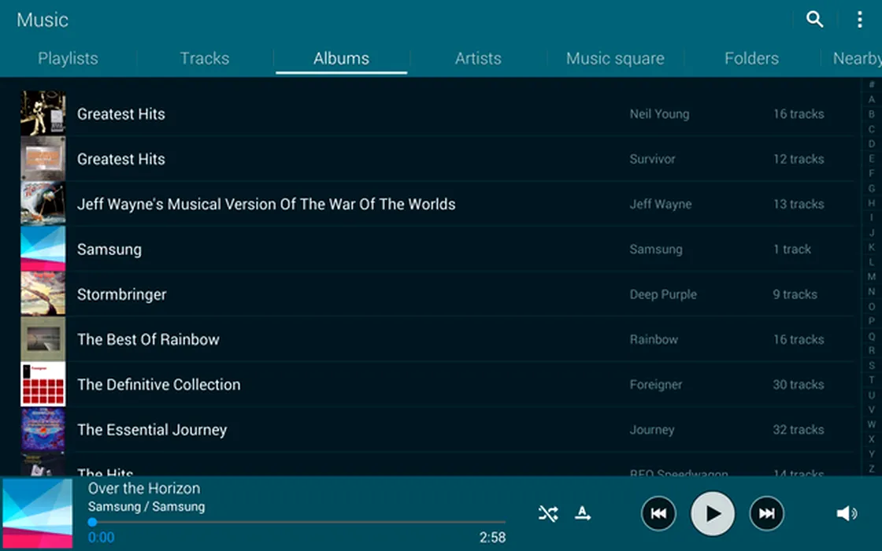The image size is (882, 551).
Task: Switch to the Playlists tab
Action: pos(68,58)
